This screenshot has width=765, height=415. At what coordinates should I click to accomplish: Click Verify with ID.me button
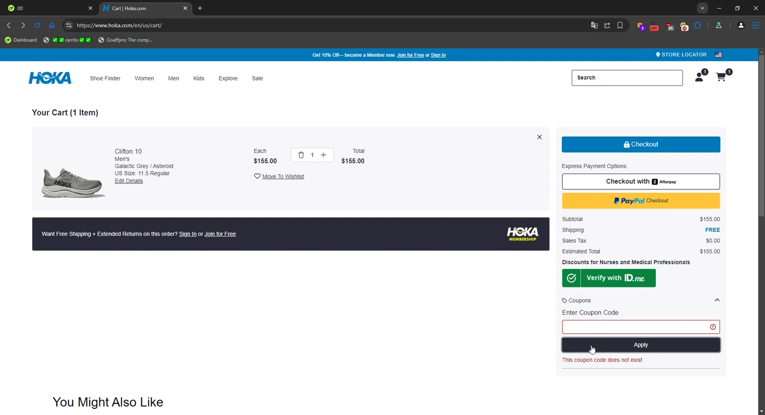(608, 278)
